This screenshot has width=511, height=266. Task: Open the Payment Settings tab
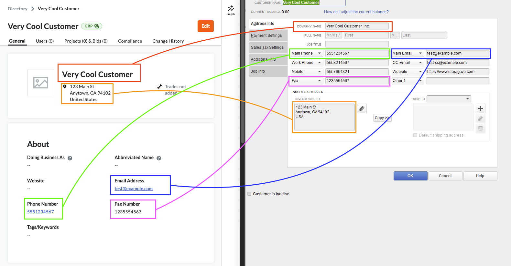coord(266,36)
